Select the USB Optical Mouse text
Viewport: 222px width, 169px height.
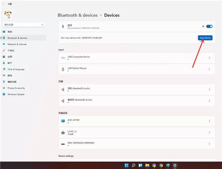pyautogui.click(x=77, y=68)
